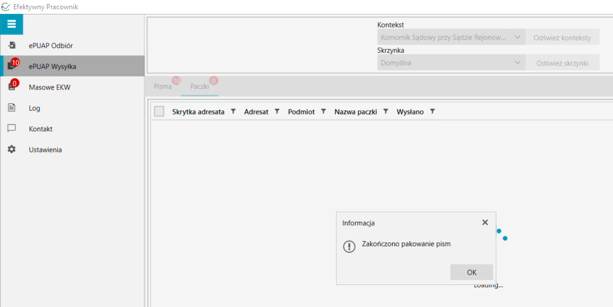The width and height of the screenshot is (613, 307).
Task: Click the message 'Zakończono pakowanie pism'
Action: [x=407, y=244]
